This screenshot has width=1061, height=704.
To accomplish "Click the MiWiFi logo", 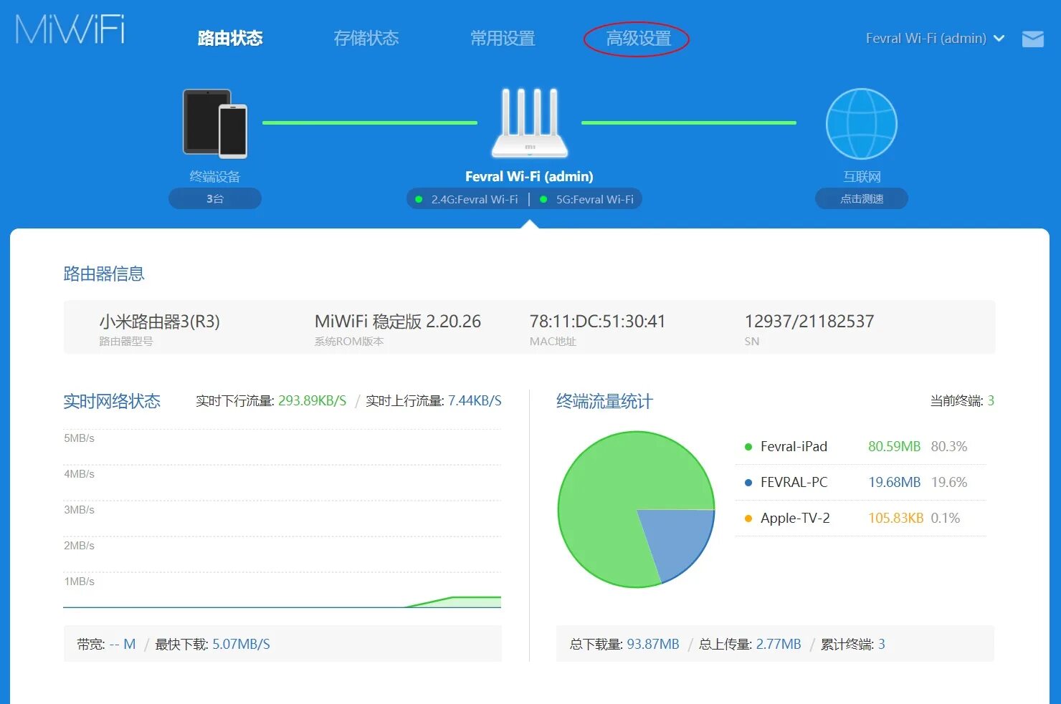I will tap(70, 29).
